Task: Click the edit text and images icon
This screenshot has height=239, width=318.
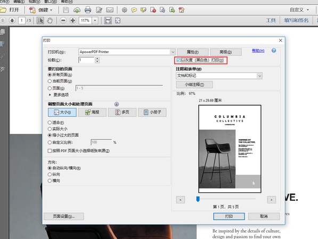Action: tap(182, 10)
